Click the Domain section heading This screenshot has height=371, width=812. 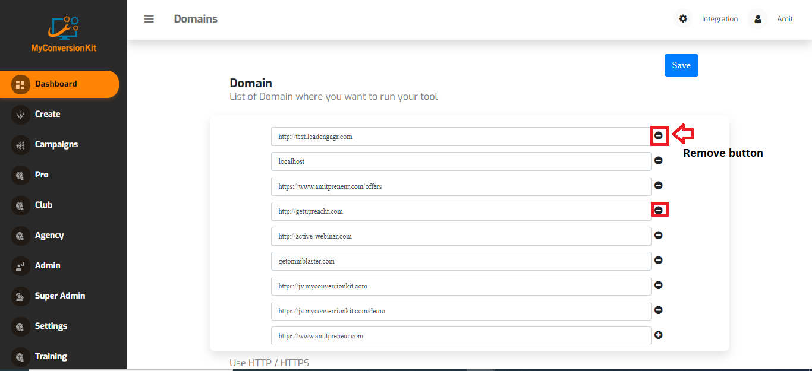251,83
